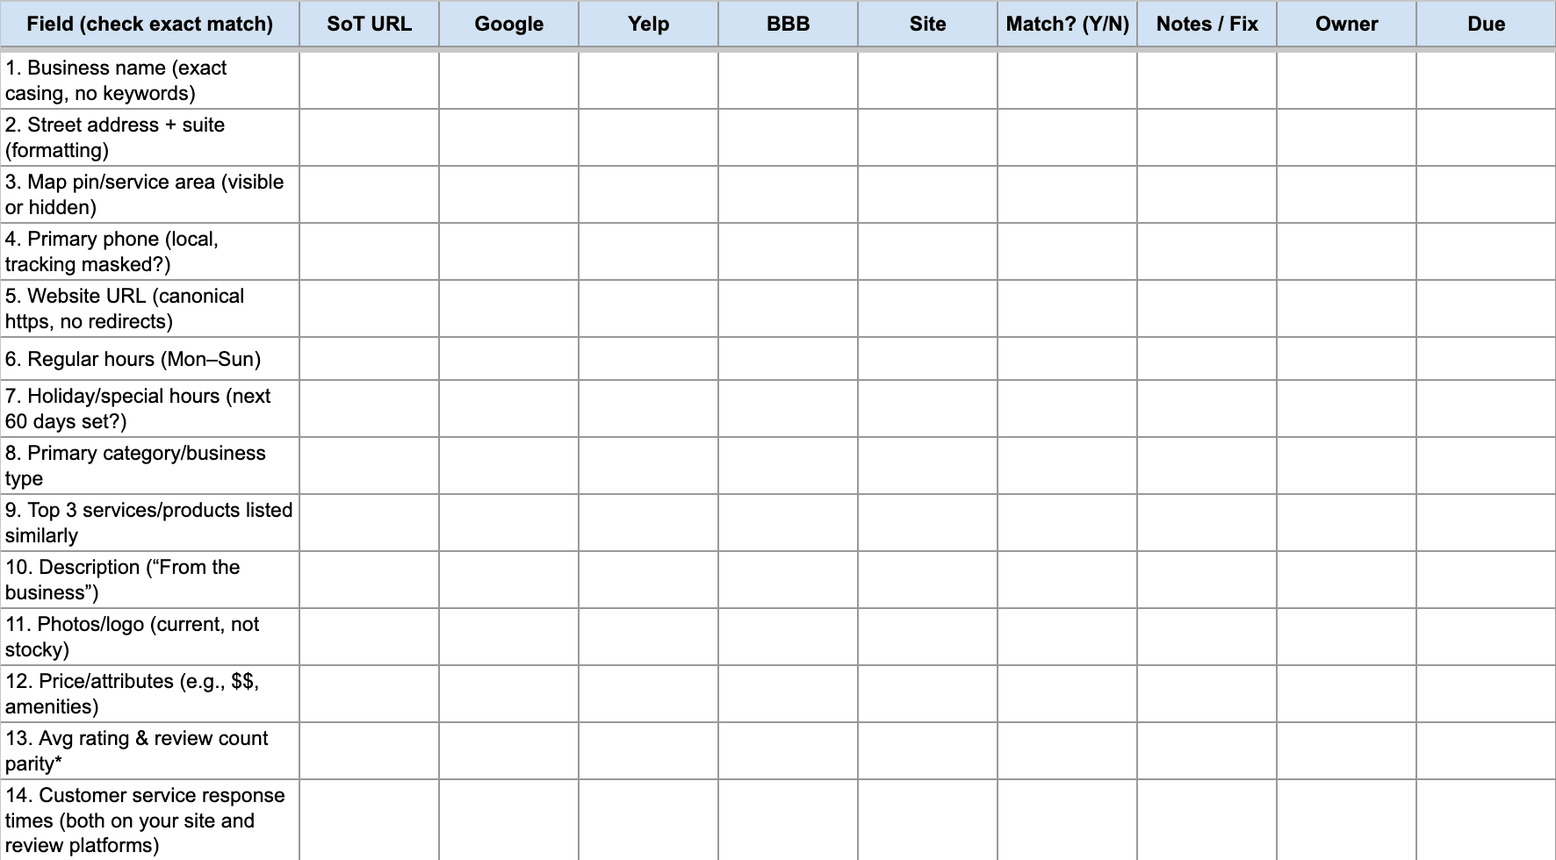
Task: Click the Owner cell for Regular hours row
Action: [x=1346, y=359]
